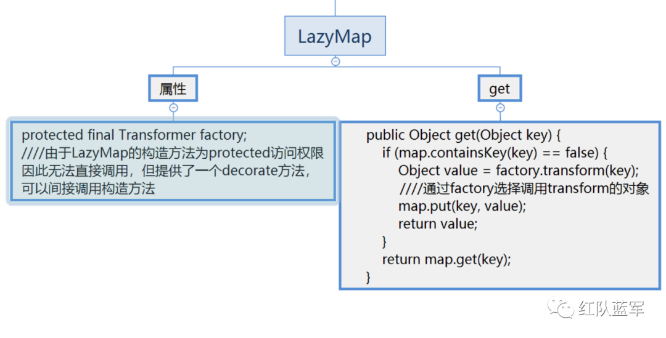Click the text '可以间接调用构造方法'
The height and width of the screenshot is (338, 666).
click(88, 188)
